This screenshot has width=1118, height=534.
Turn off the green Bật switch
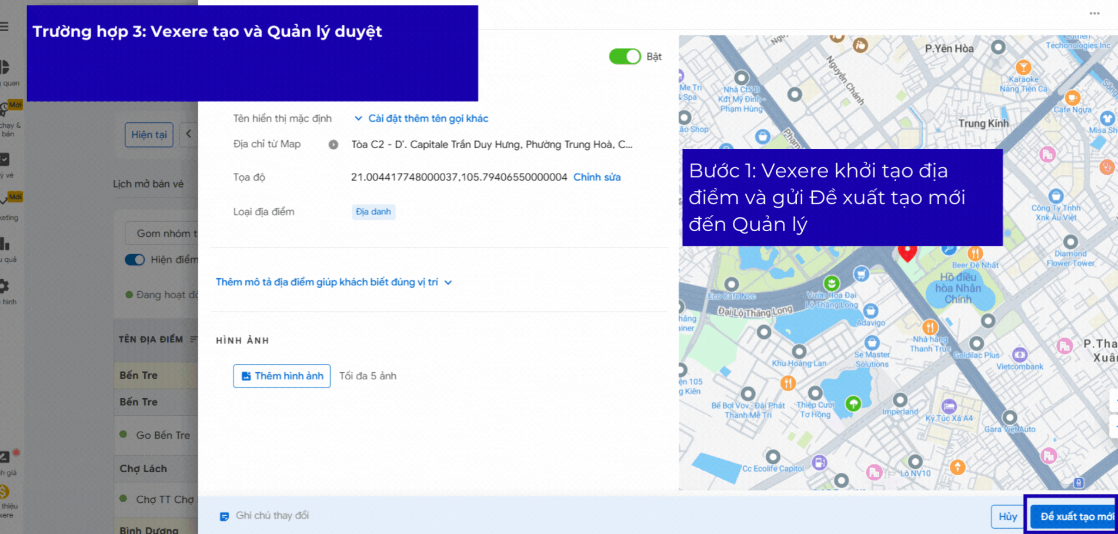[x=625, y=56]
